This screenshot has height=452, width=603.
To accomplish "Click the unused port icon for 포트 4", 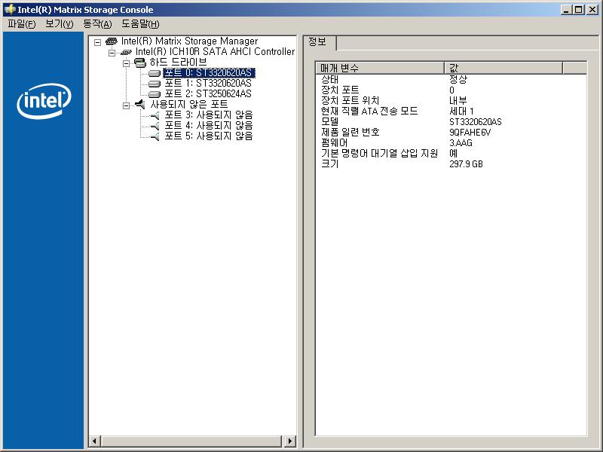I will pos(155,126).
